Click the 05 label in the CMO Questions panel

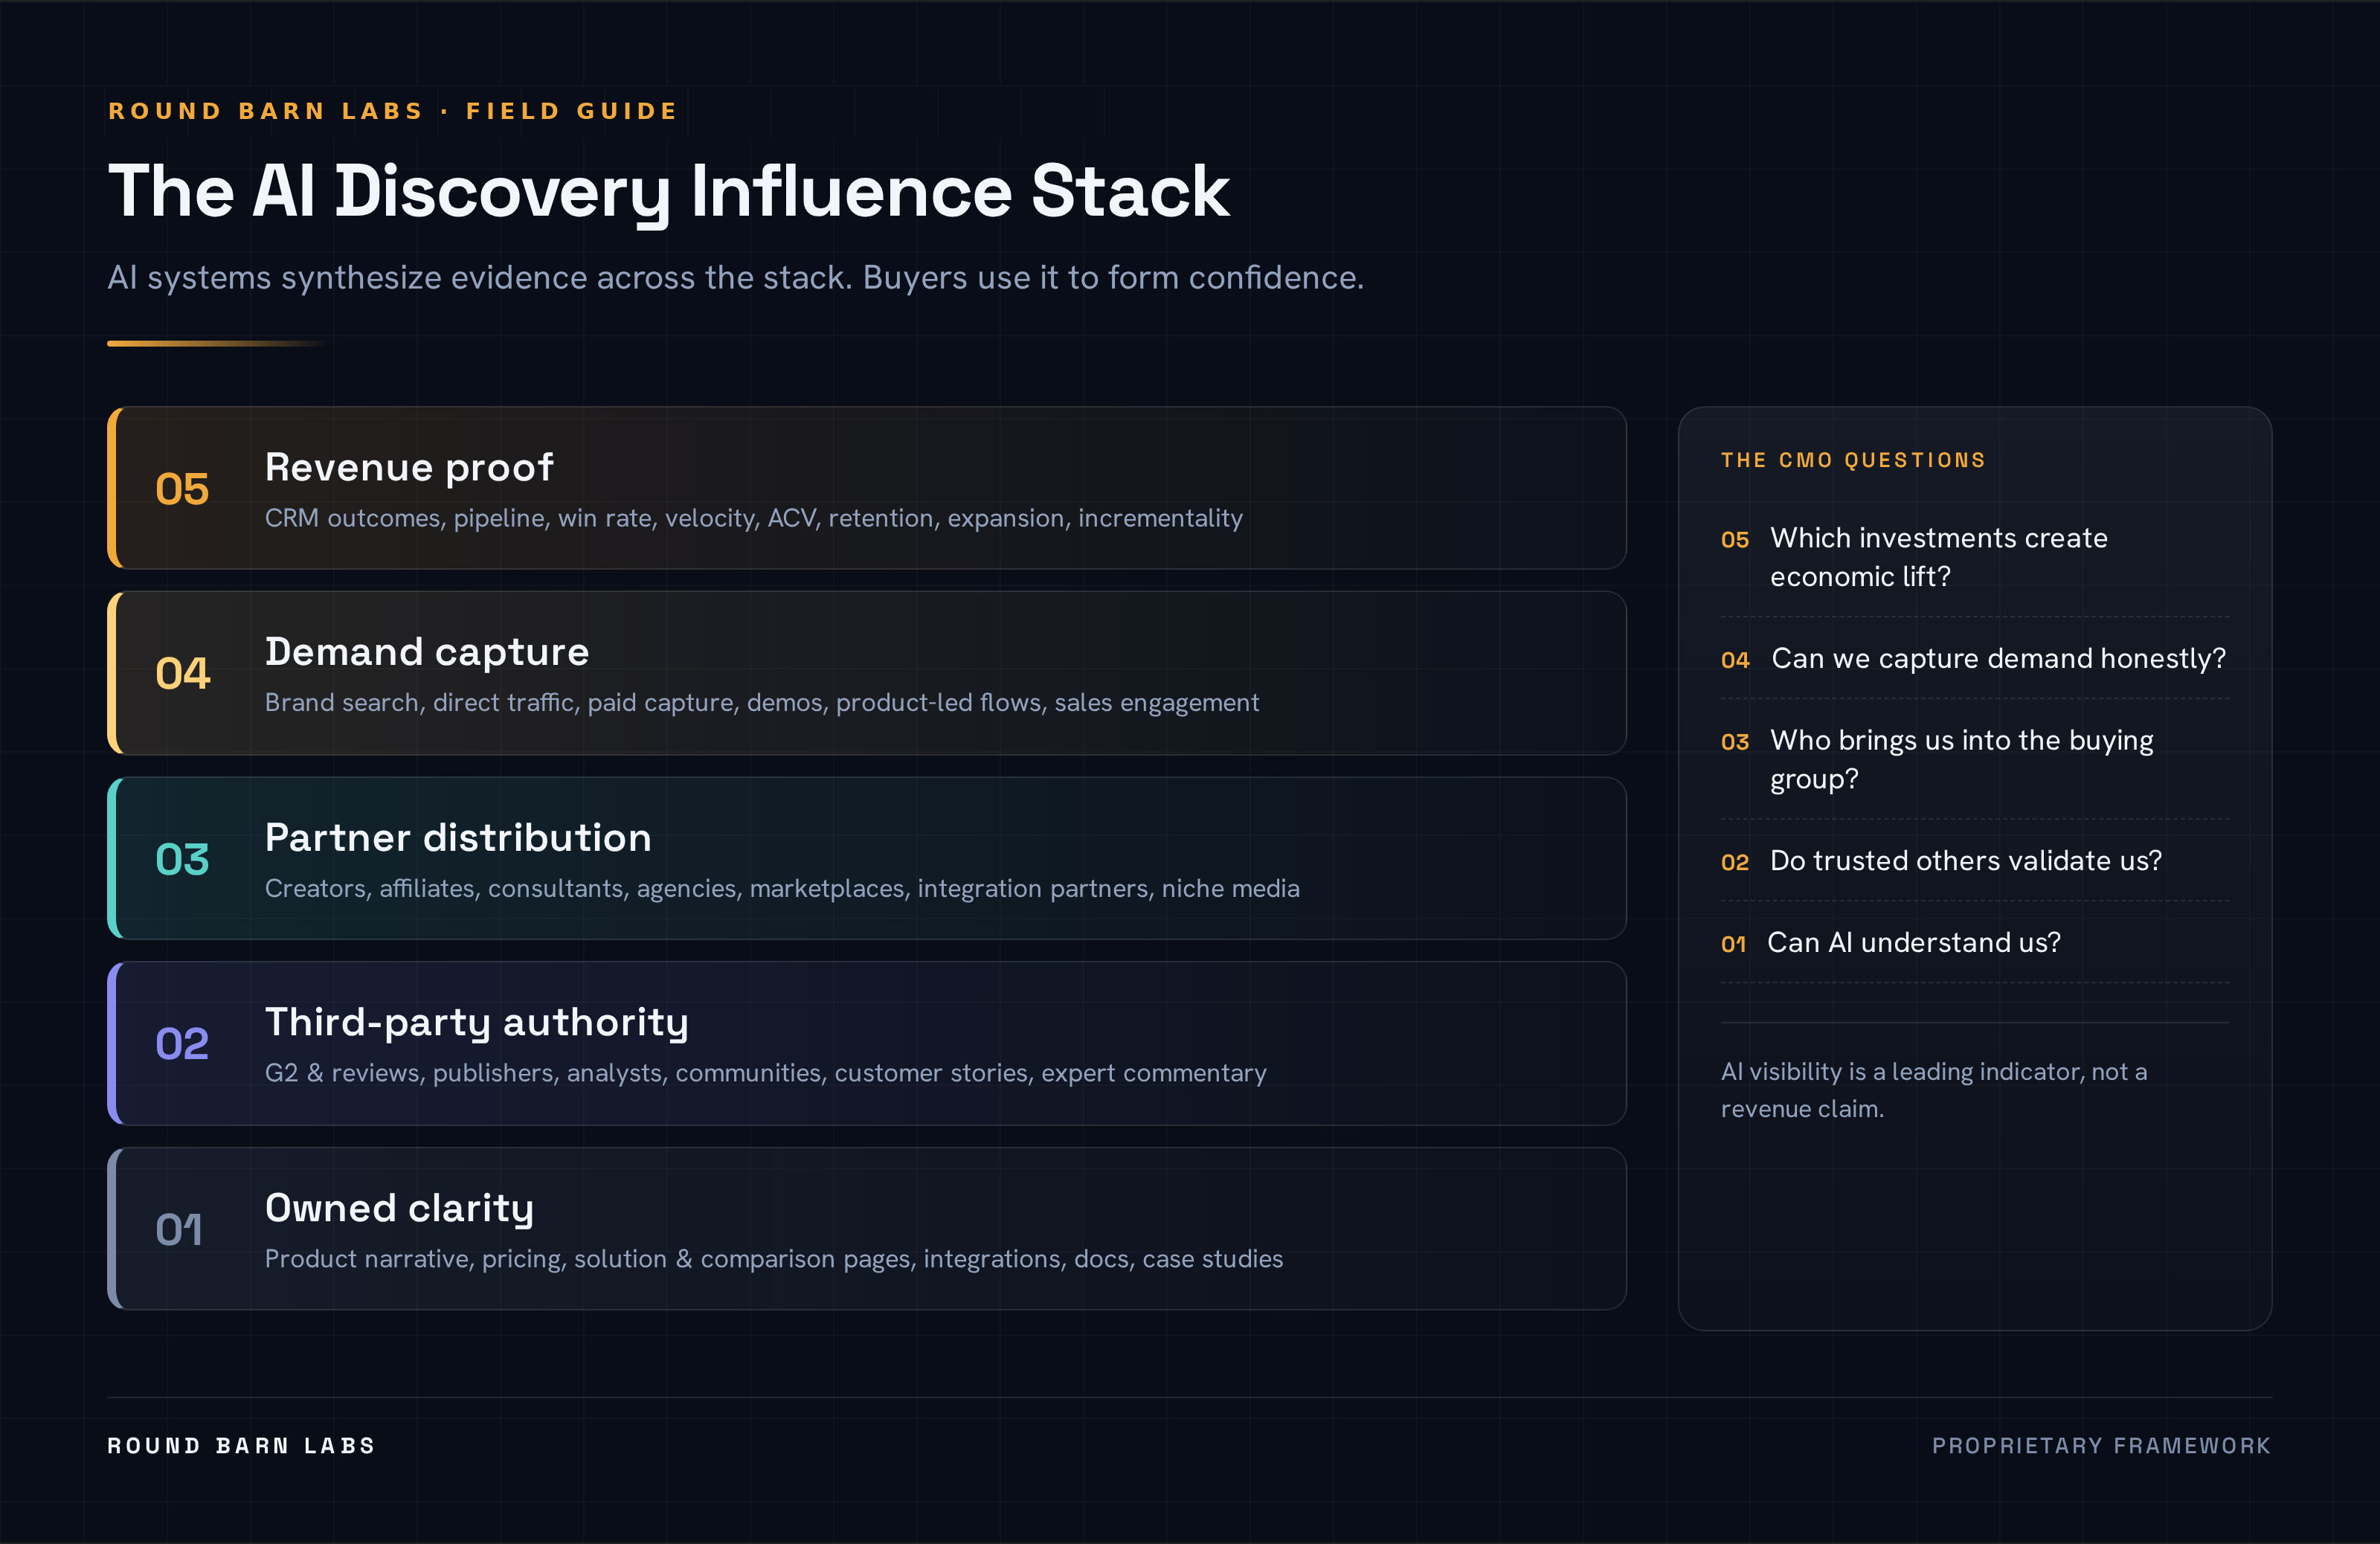[x=1735, y=540]
